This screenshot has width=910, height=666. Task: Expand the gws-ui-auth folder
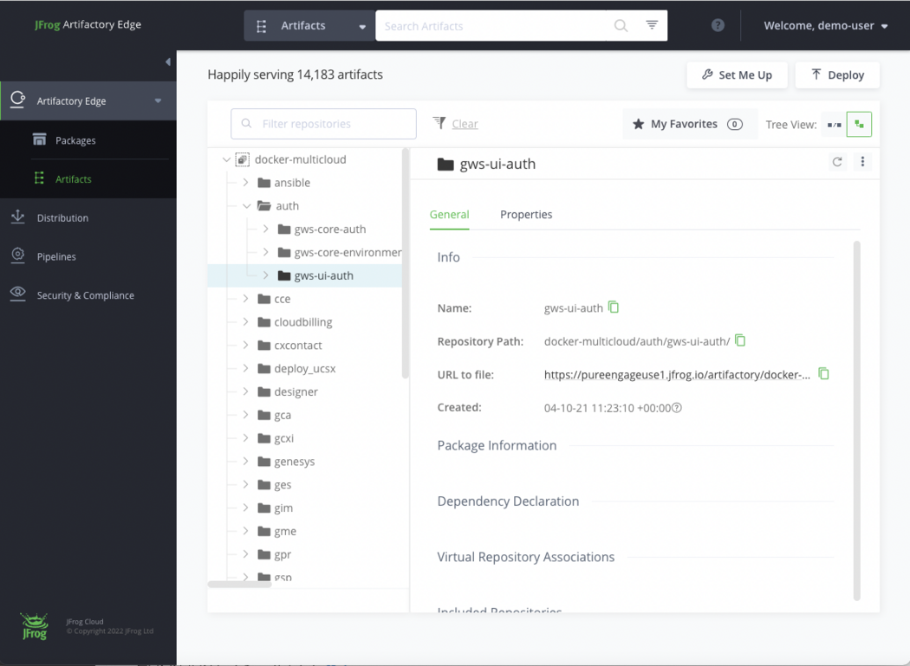click(x=265, y=275)
